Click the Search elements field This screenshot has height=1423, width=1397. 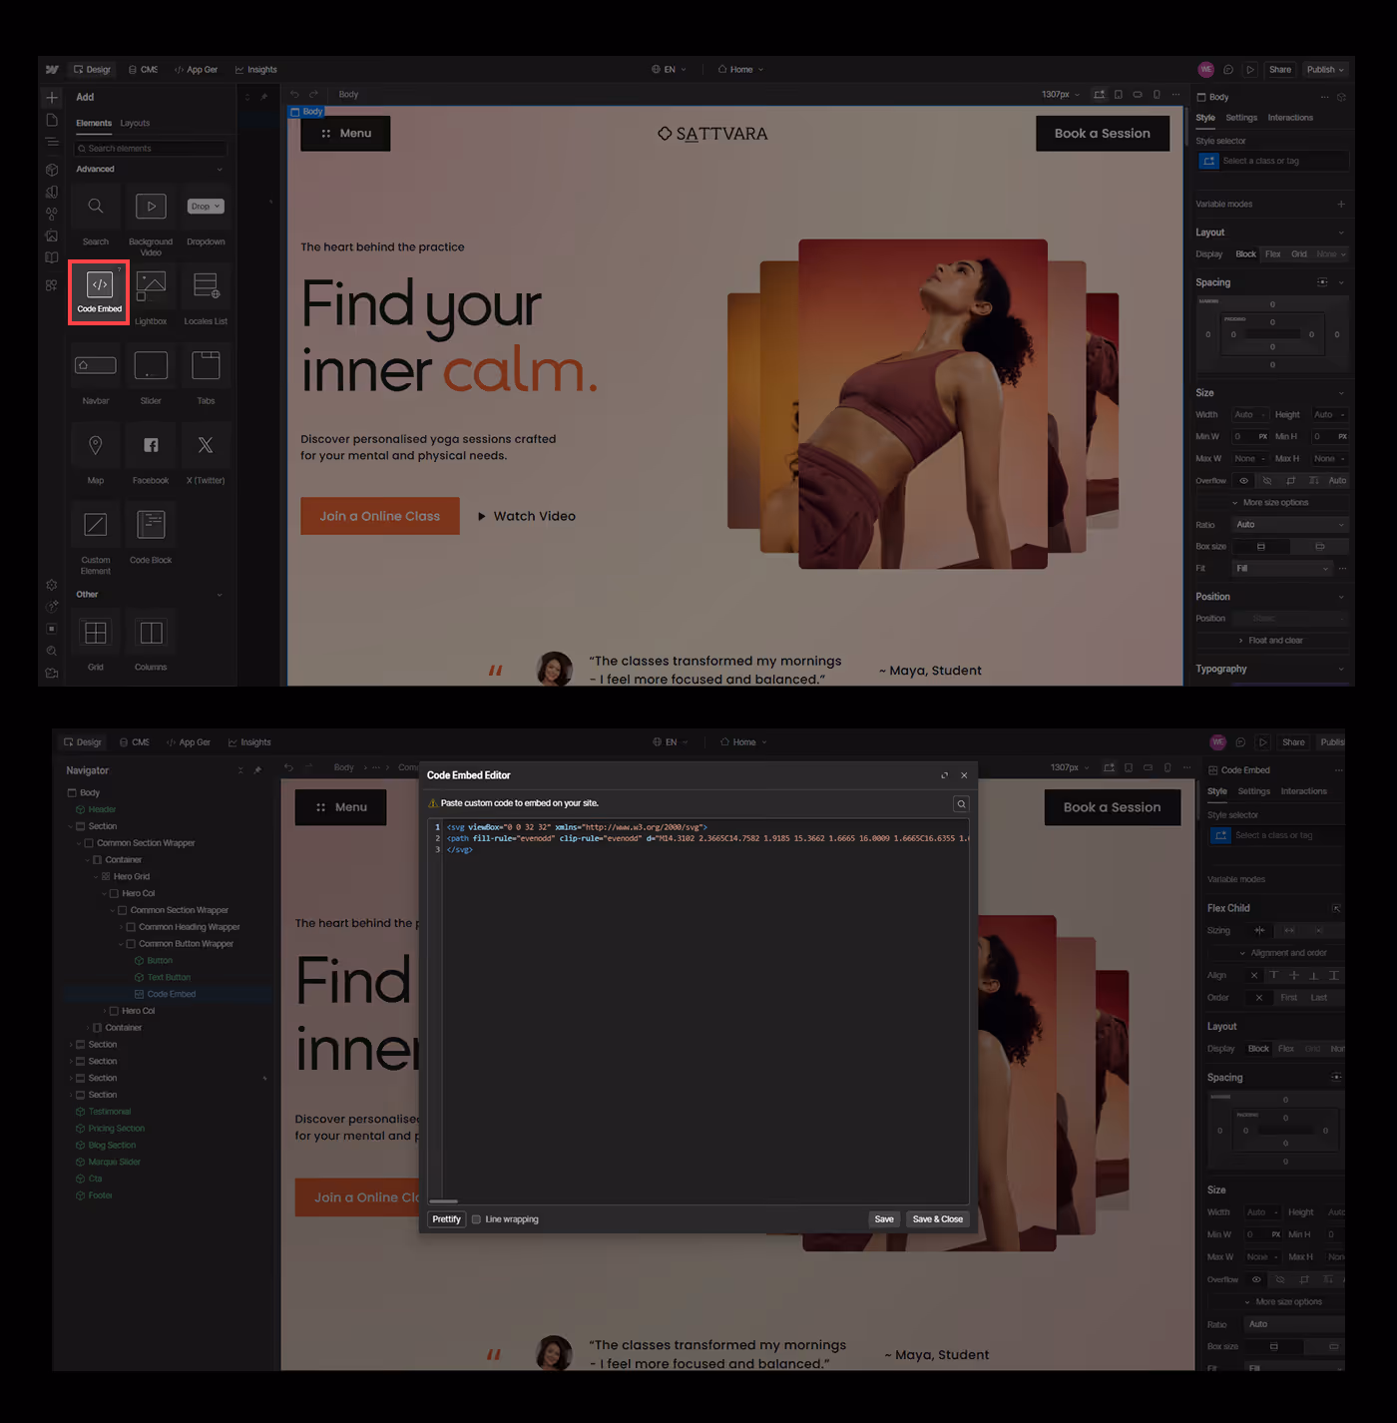pyautogui.click(x=151, y=149)
